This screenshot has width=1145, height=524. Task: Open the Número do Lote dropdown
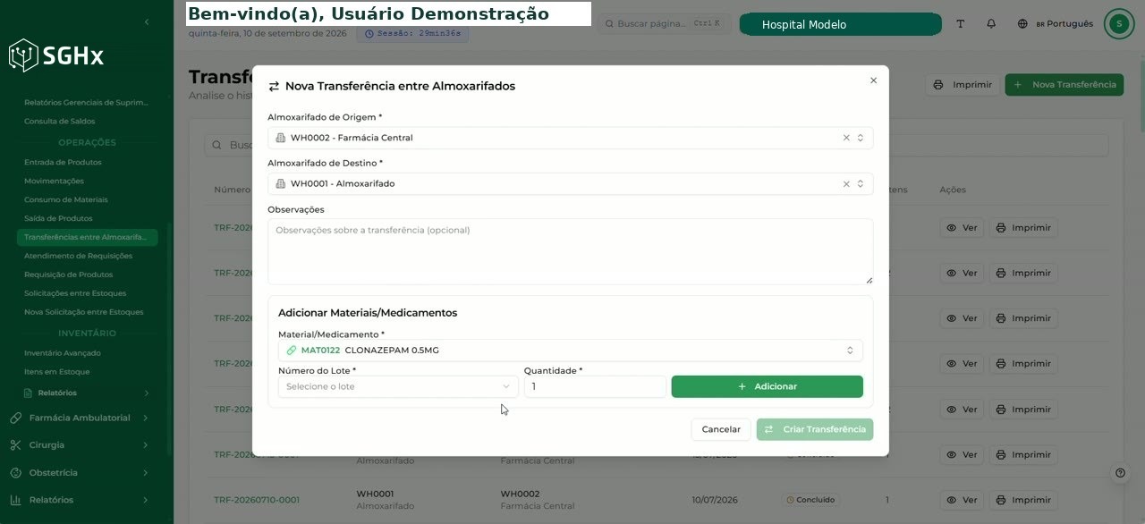[397, 386]
